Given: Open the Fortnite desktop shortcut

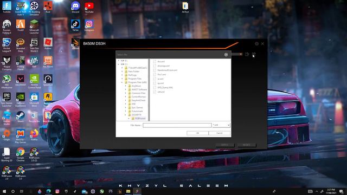Looking at the screenshot, I should (x=7, y=7).
